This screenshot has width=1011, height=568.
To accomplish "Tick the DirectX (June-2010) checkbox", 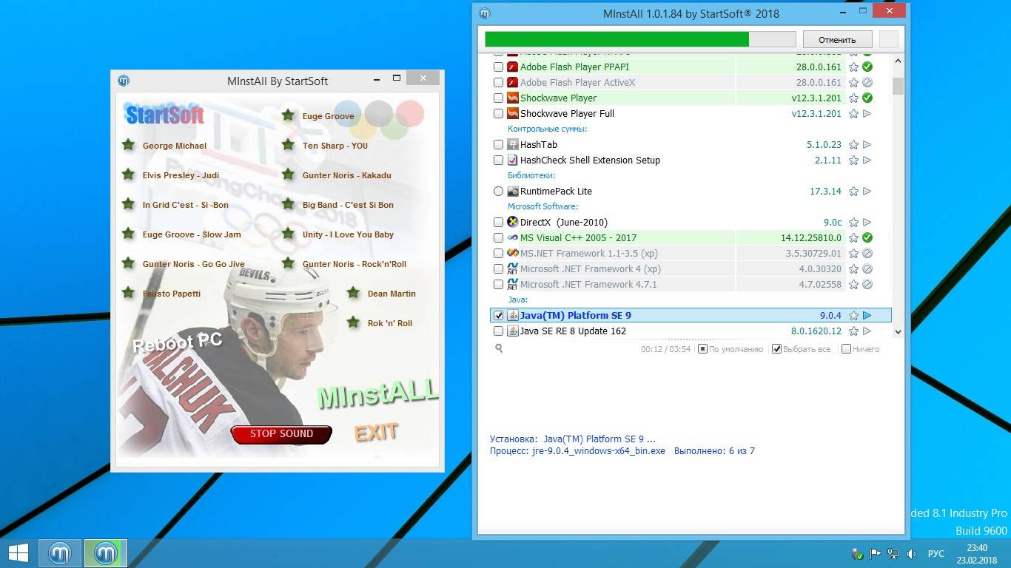I will pyautogui.click(x=498, y=223).
